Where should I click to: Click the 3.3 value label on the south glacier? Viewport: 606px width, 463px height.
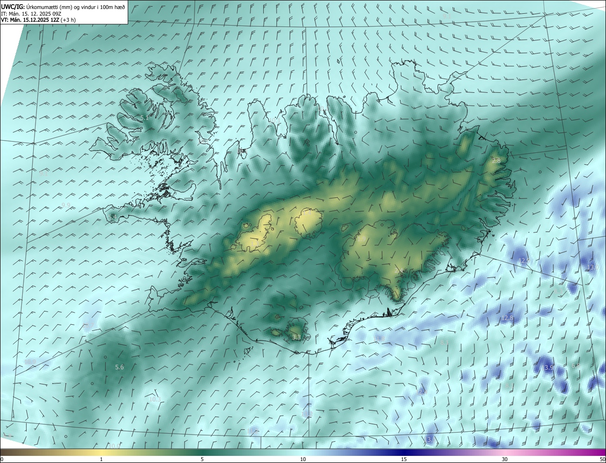click(x=297, y=337)
